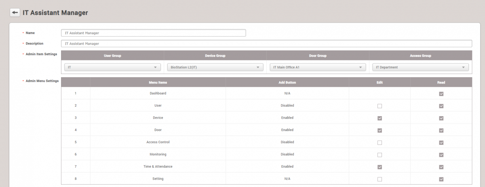Toggle Edit checkbox for Door row
The height and width of the screenshot is (187, 485).
(380, 130)
